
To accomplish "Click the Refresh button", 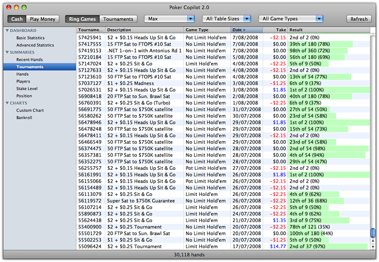I will coord(359,19).
